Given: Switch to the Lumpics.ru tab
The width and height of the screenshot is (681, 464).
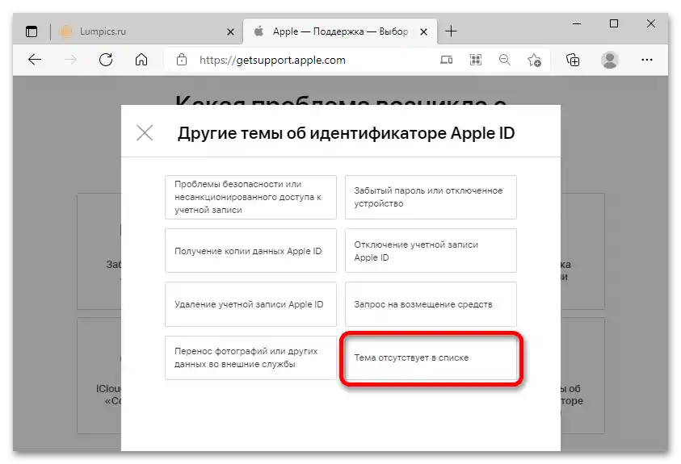Looking at the screenshot, I should [148, 31].
